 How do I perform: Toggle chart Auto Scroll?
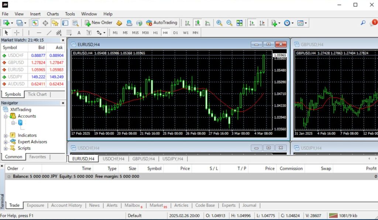pos(252,23)
